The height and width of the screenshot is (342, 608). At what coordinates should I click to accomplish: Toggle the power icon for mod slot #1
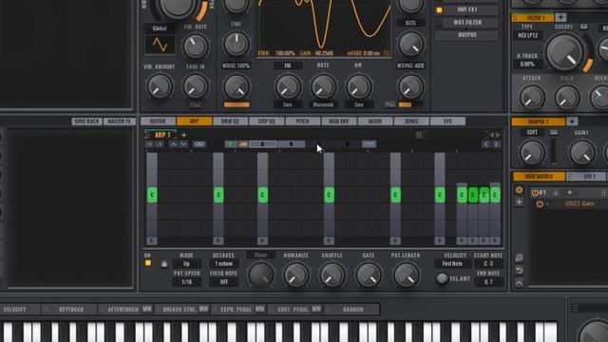[535, 192]
